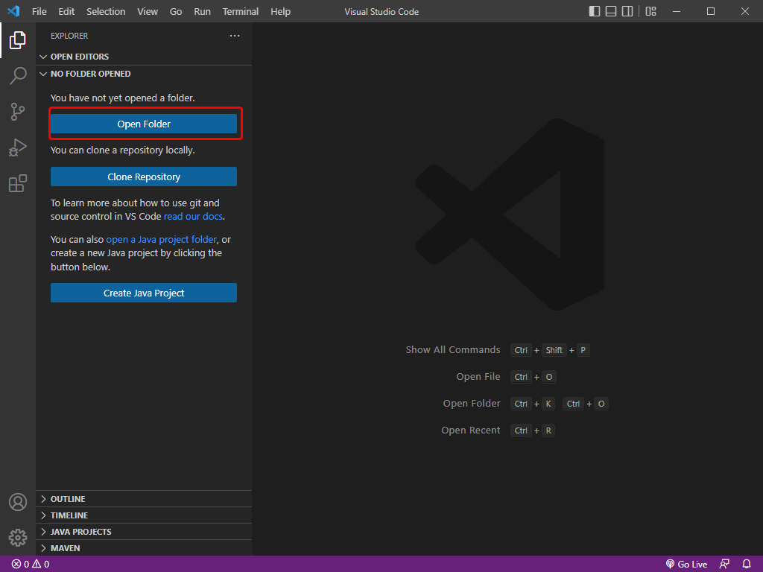Expand the Maven section
763x572 pixels.
point(144,548)
